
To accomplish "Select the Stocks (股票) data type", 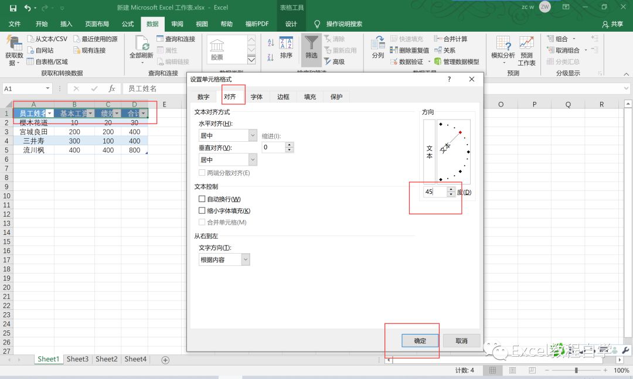I will 217,50.
